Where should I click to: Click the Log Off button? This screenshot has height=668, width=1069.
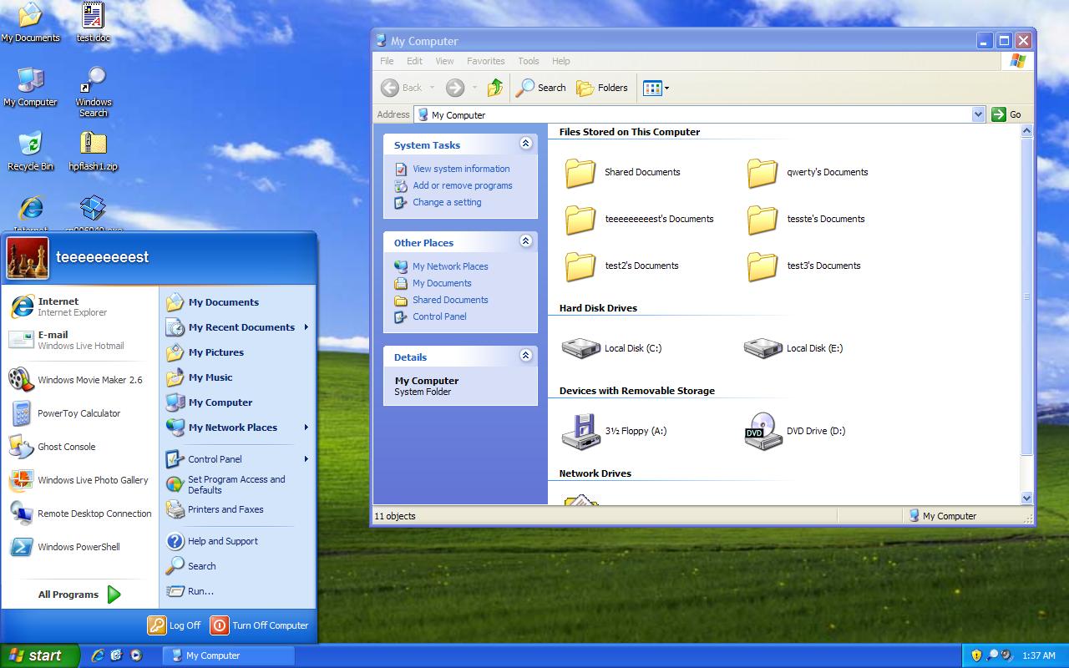(175, 625)
